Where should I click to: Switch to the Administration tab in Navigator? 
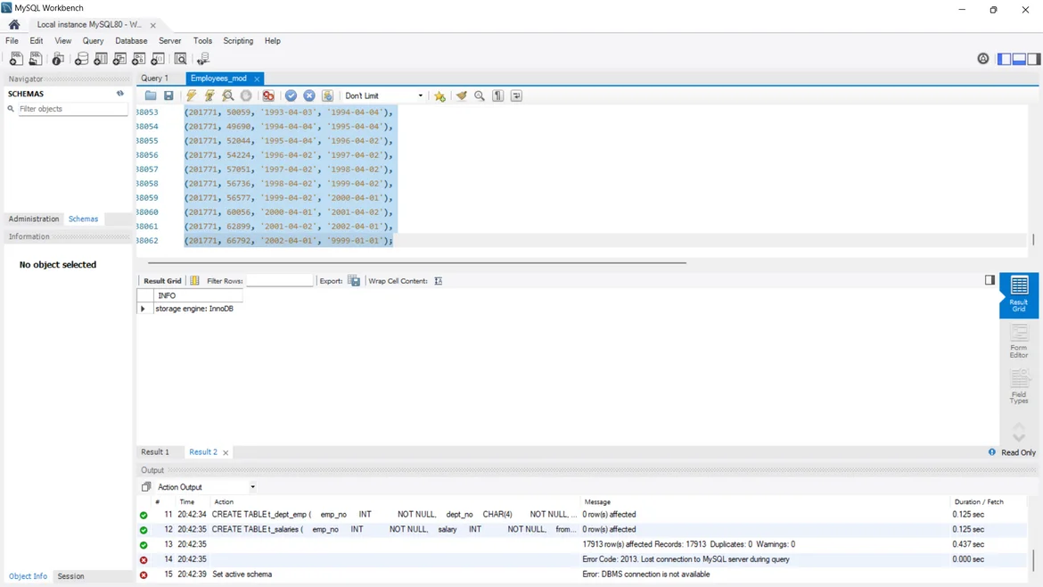click(x=34, y=219)
